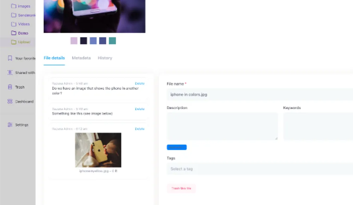Switch to the History tab
Screen dimensions: 353x205
pos(105,58)
